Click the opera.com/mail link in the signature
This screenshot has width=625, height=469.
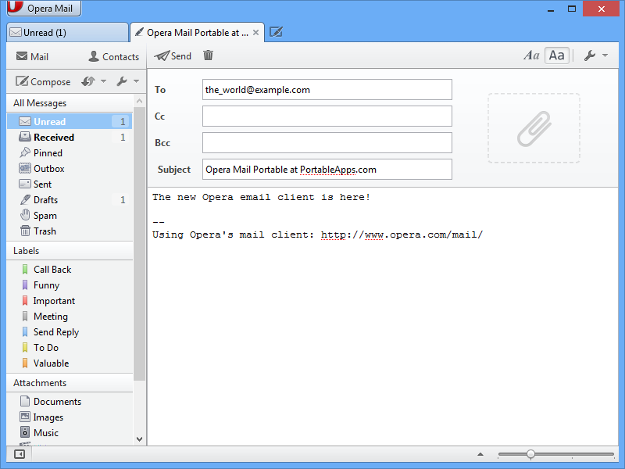point(402,234)
